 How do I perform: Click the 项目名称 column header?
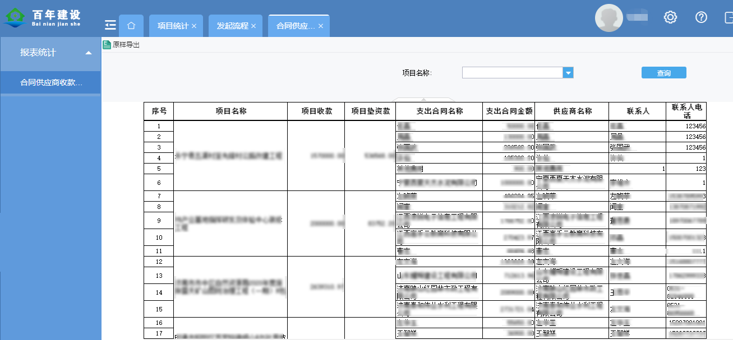point(230,111)
